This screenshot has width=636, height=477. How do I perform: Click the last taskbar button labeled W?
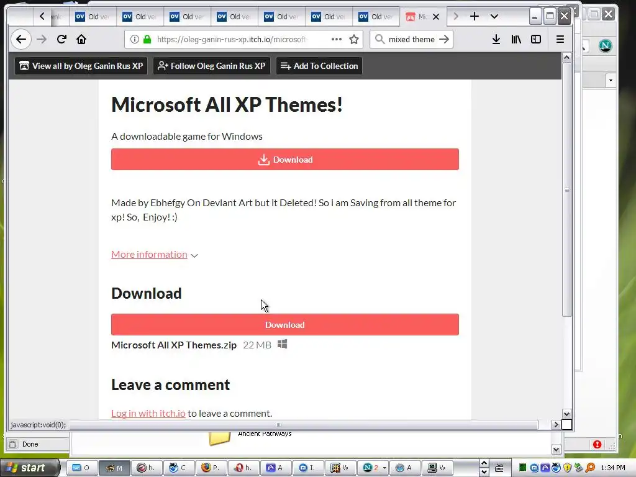437,468
